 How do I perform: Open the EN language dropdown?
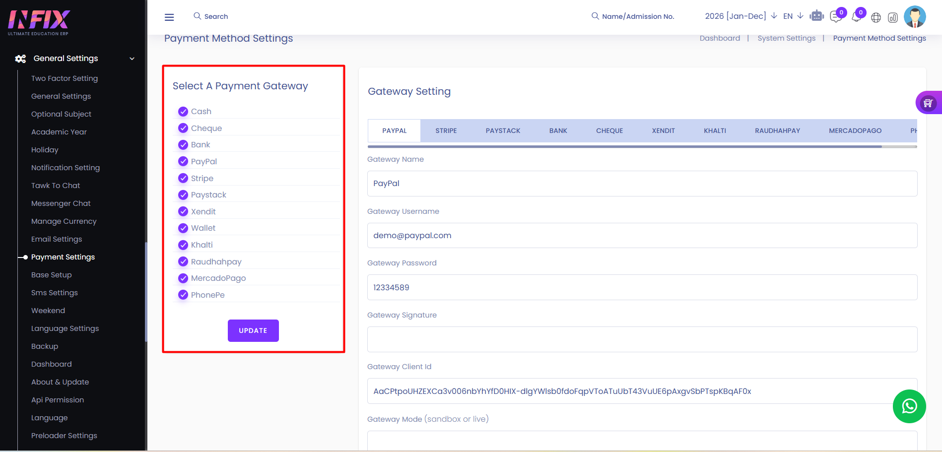click(x=793, y=16)
